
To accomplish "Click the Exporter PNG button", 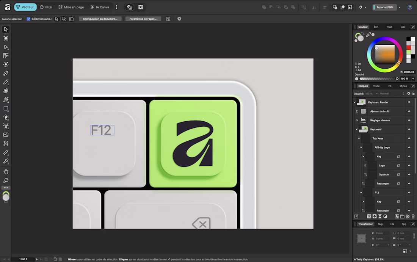I will click(x=384, y=8).
